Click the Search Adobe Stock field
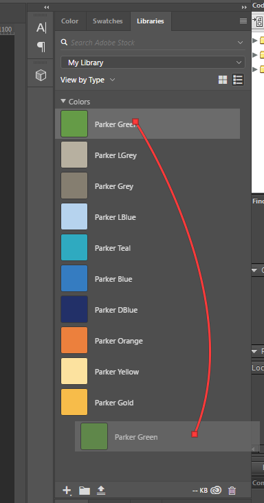This screenshot has width=264, height=503. 149,43
